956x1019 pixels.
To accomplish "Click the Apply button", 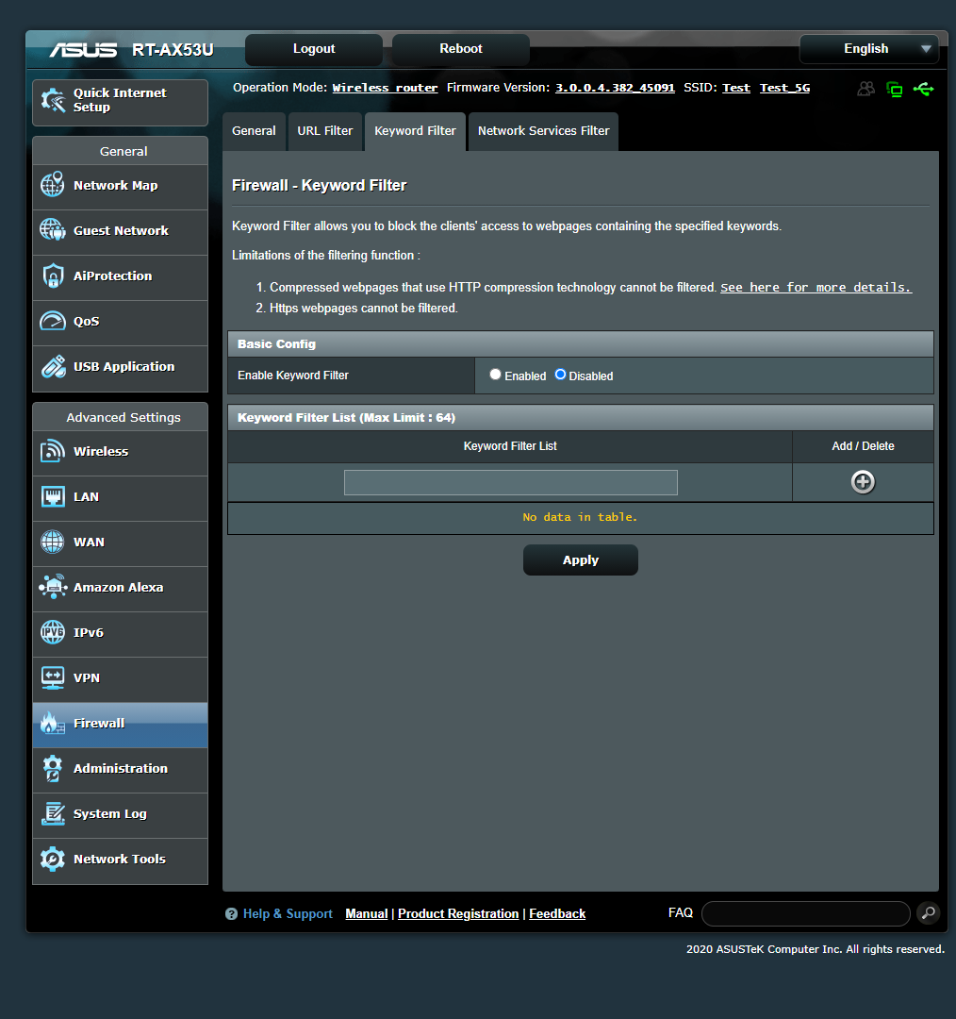I will (x=581, y=560).
